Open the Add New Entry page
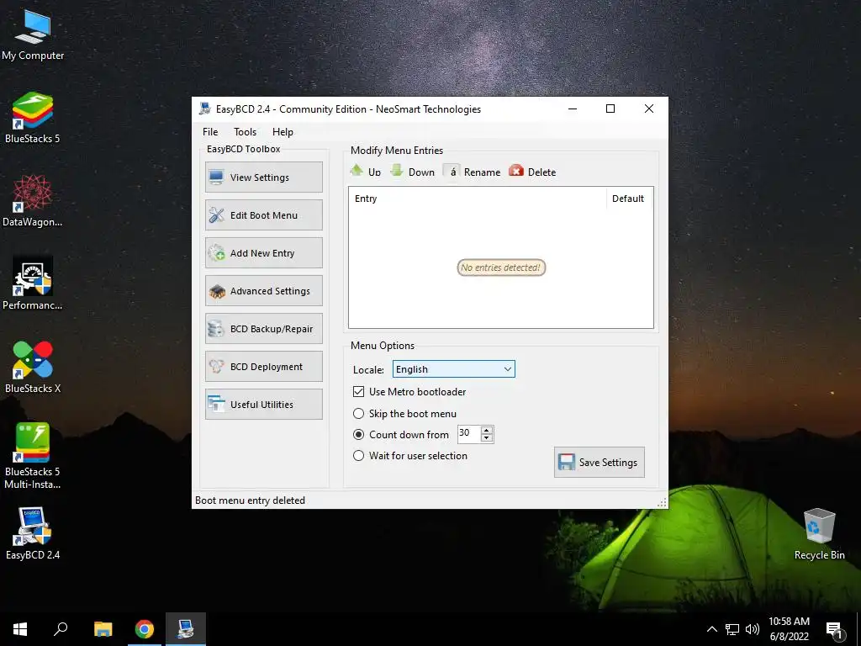The width and height of the screenshot is (861, 646). [263, 252]
